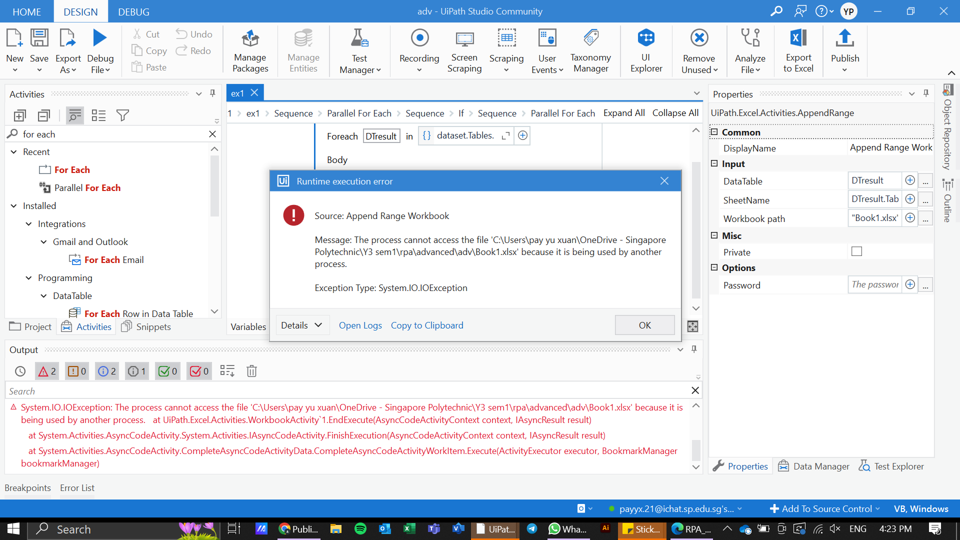Collapse all in Activities panel
Screen dimensions: 960x540
[44, 115]
